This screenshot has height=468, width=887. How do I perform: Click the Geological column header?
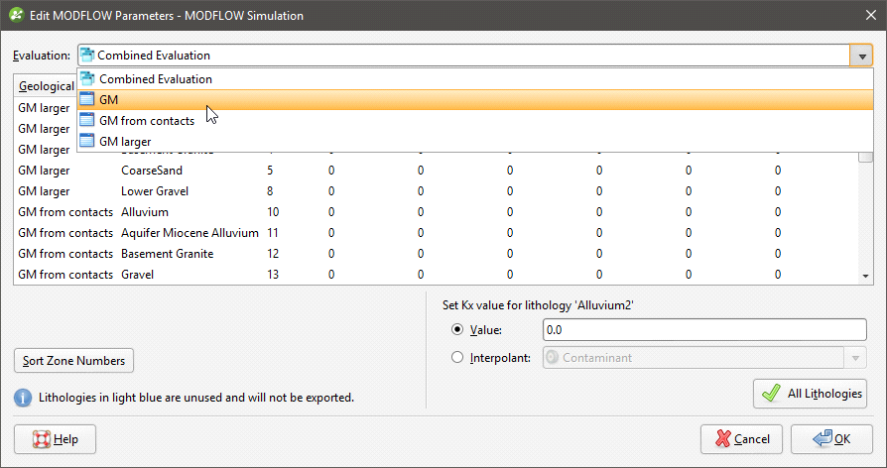click(46, 86)
